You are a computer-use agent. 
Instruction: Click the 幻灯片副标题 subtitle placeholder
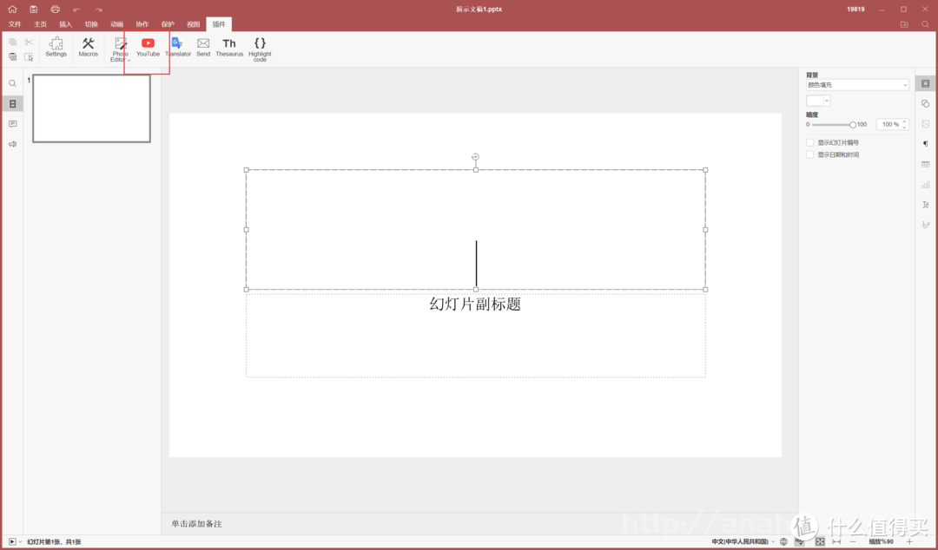[476, 335]
